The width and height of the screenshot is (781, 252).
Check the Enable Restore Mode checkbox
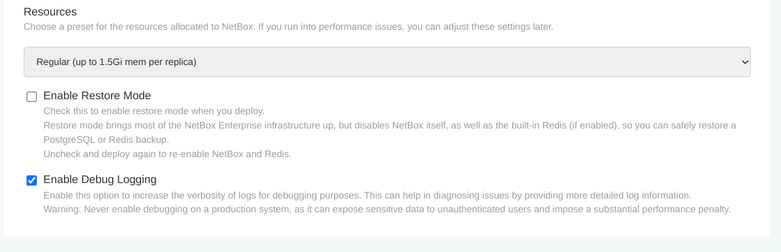(x=32, y=97)
